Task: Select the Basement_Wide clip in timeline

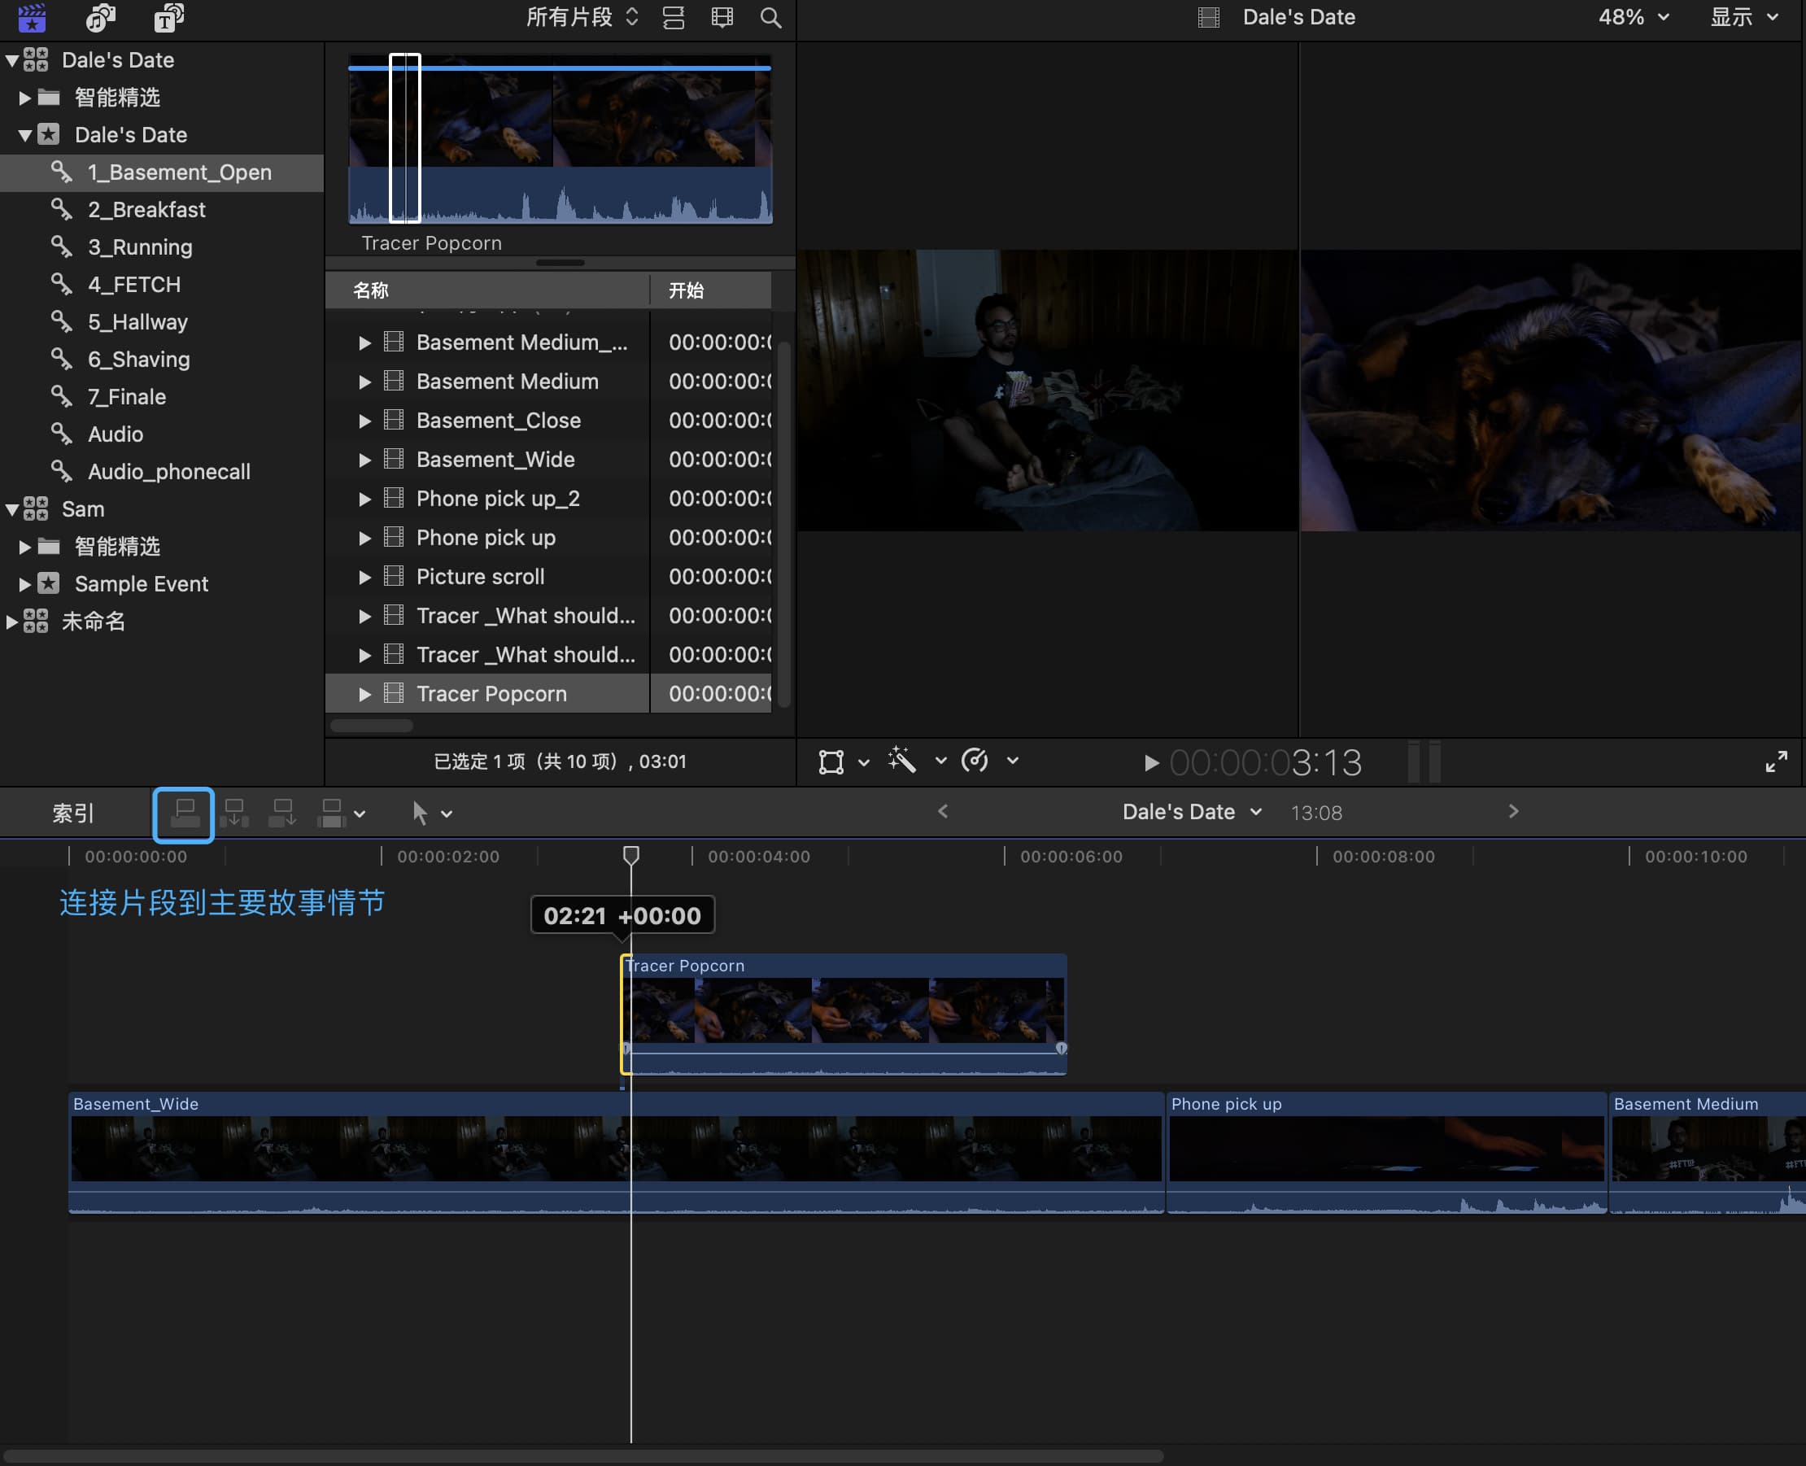Action: click(x=617, y=1153)
